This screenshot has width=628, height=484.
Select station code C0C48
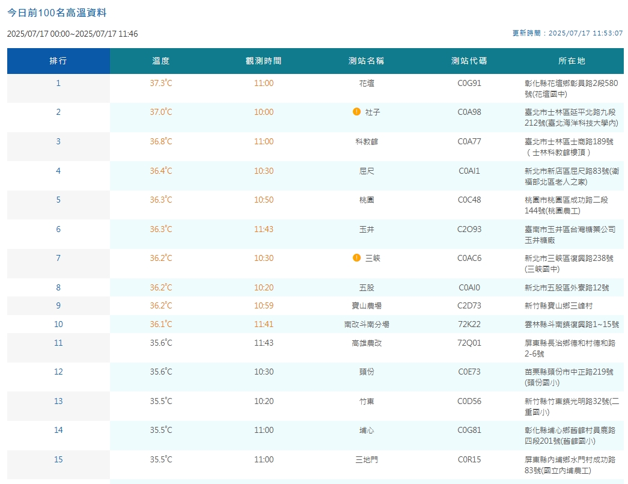tap(469, 200)
